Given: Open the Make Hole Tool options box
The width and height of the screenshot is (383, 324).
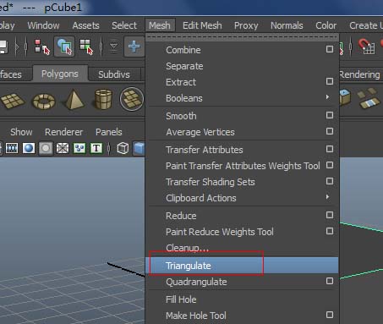Looking at the screenshot, I should pos(330,315).
